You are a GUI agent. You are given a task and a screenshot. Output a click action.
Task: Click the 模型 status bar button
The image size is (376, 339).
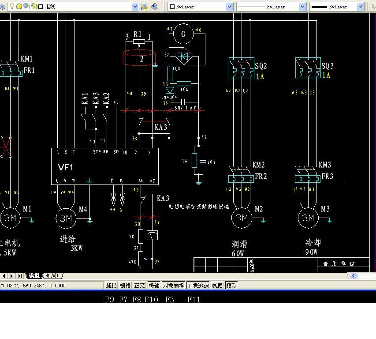tap(231, 286)
